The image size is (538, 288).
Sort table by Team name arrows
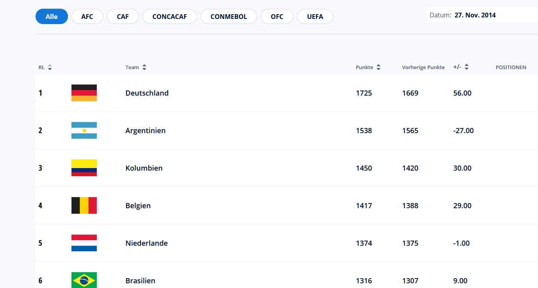[144, 68]
